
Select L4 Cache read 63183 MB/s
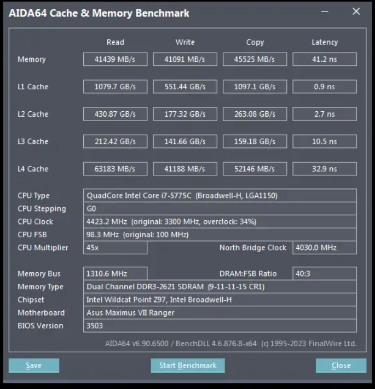click(x=116, y=169)
